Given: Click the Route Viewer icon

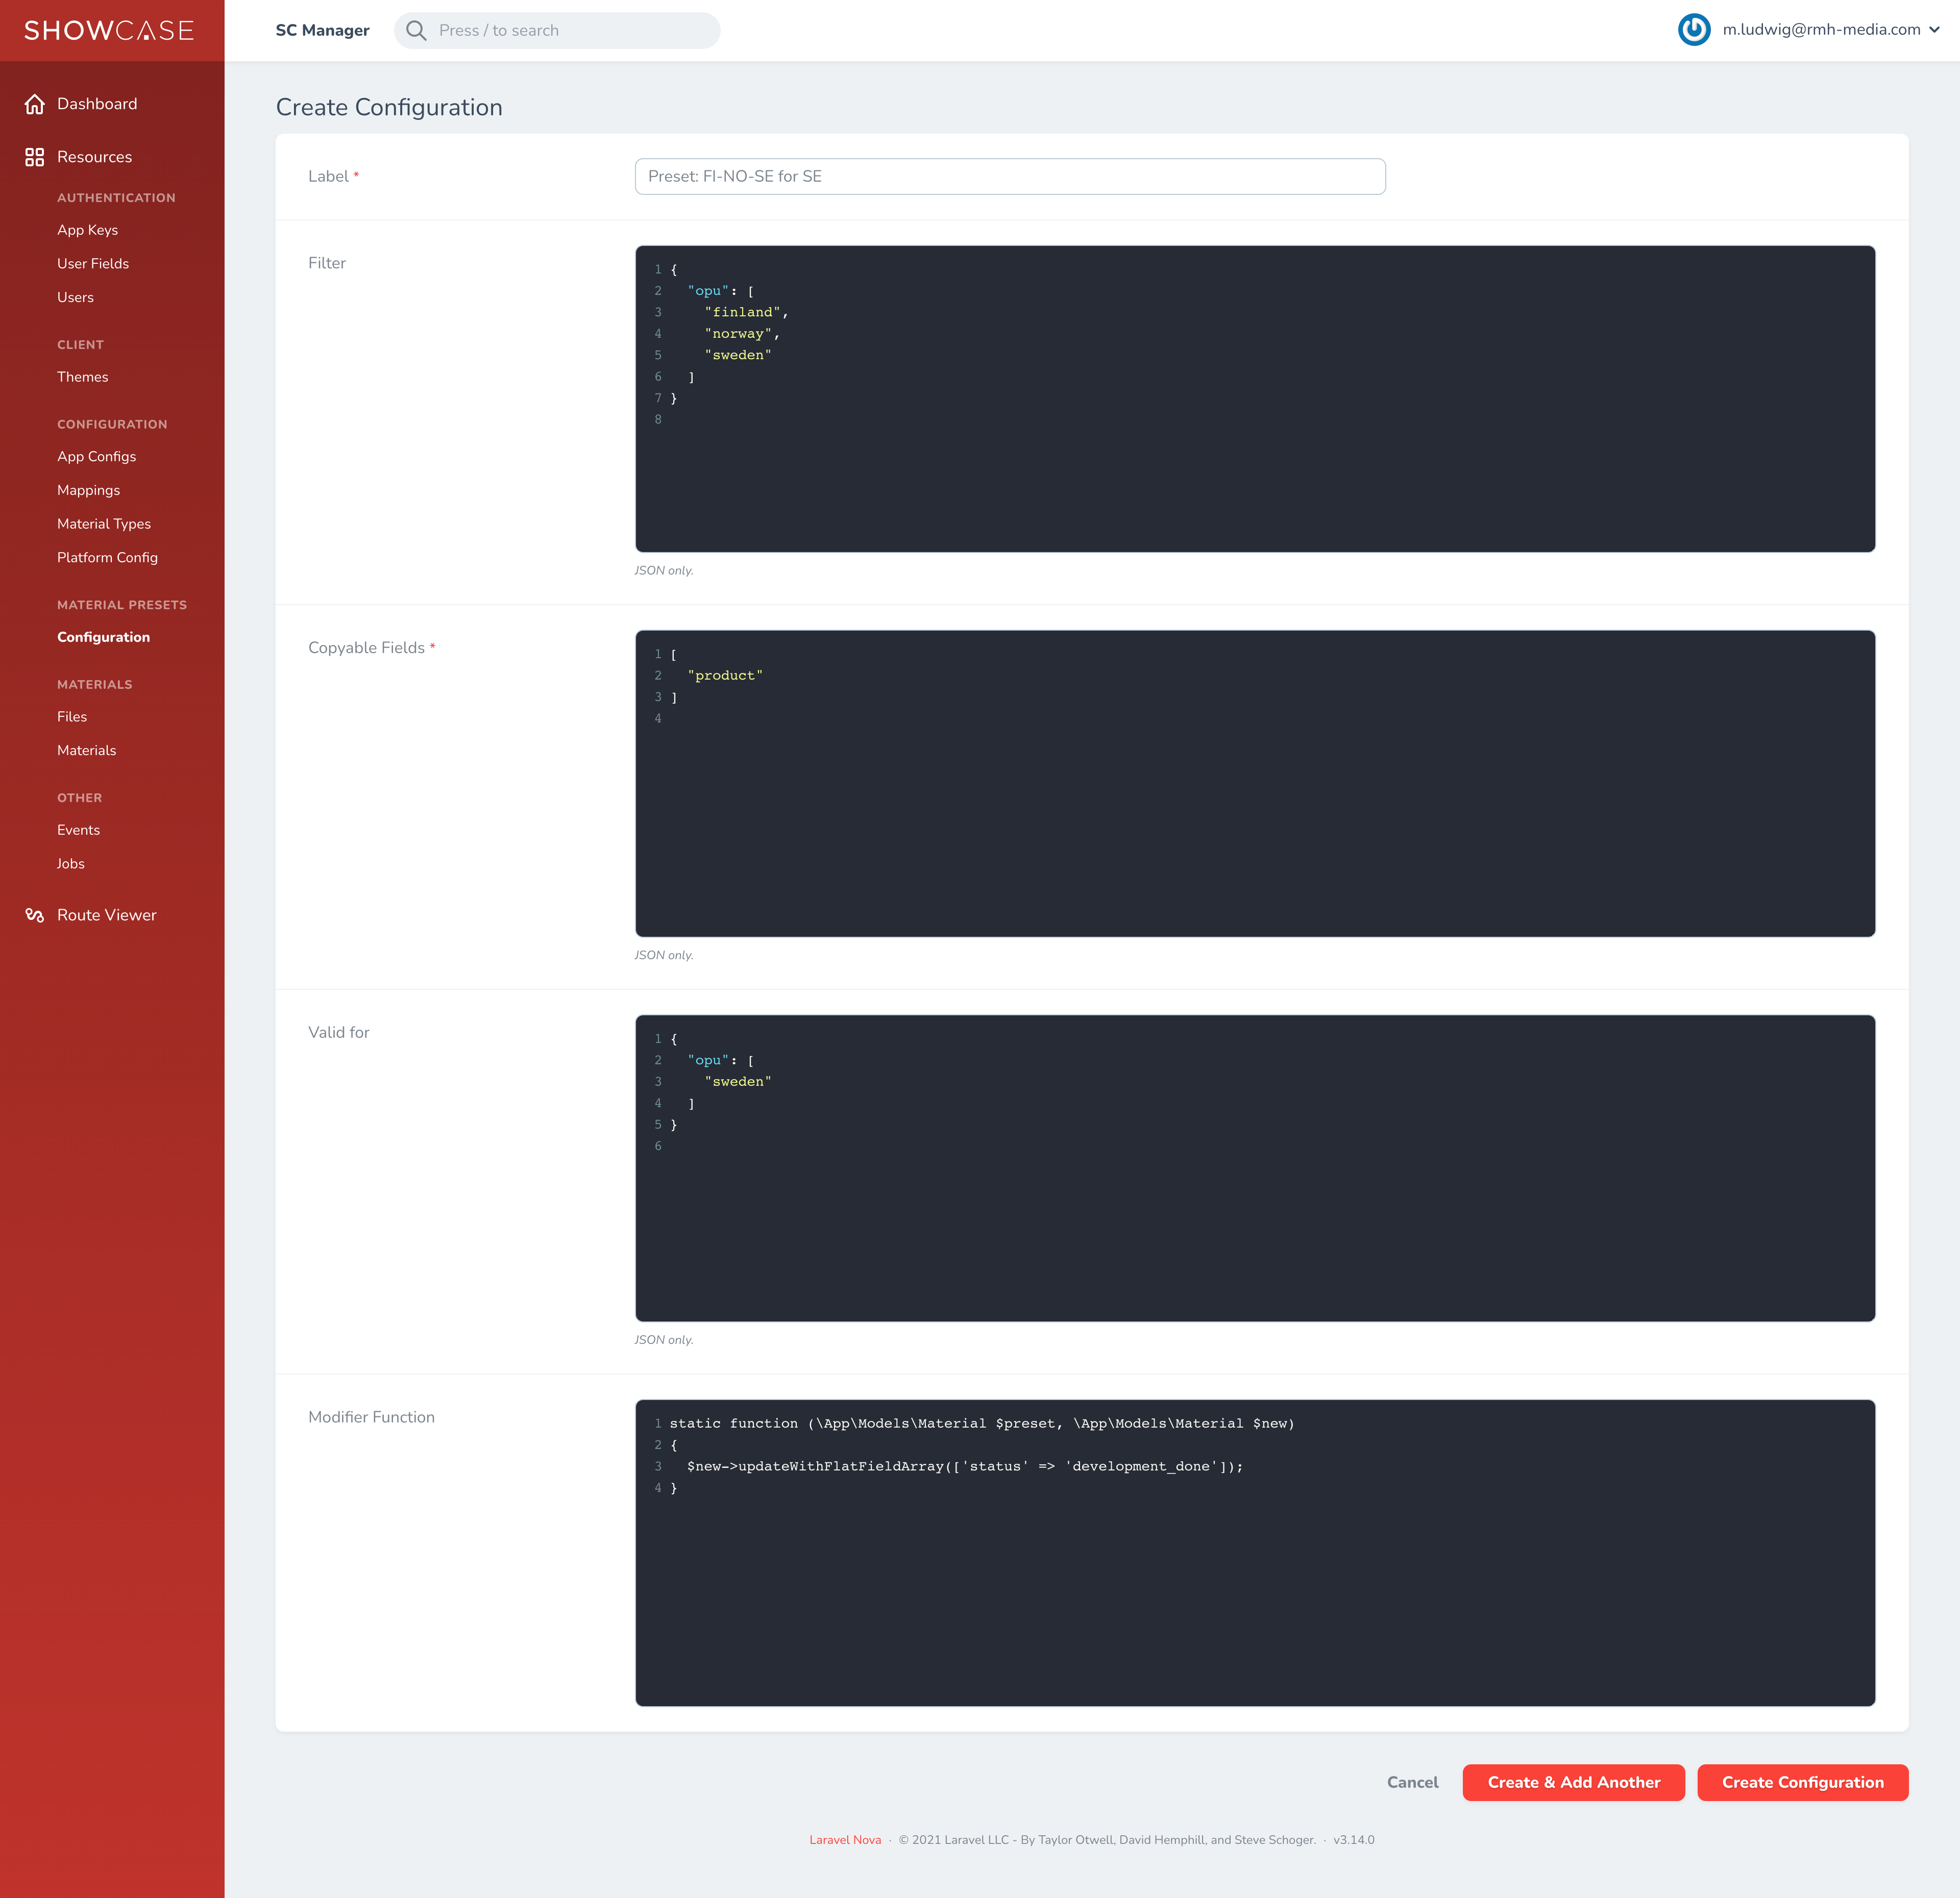Looking at the screenshot, I should click(x=35, y=915).
